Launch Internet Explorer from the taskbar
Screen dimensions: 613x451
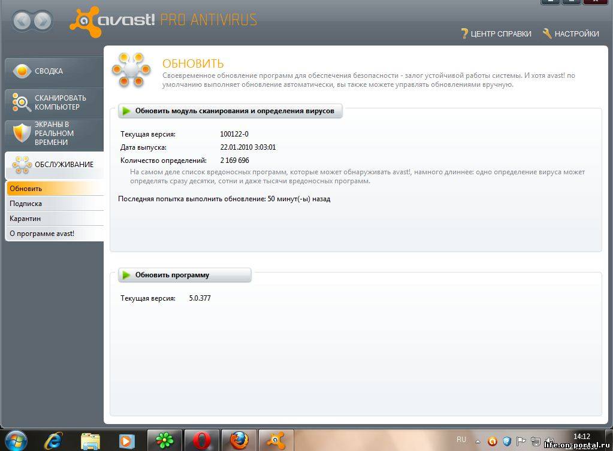53,441
